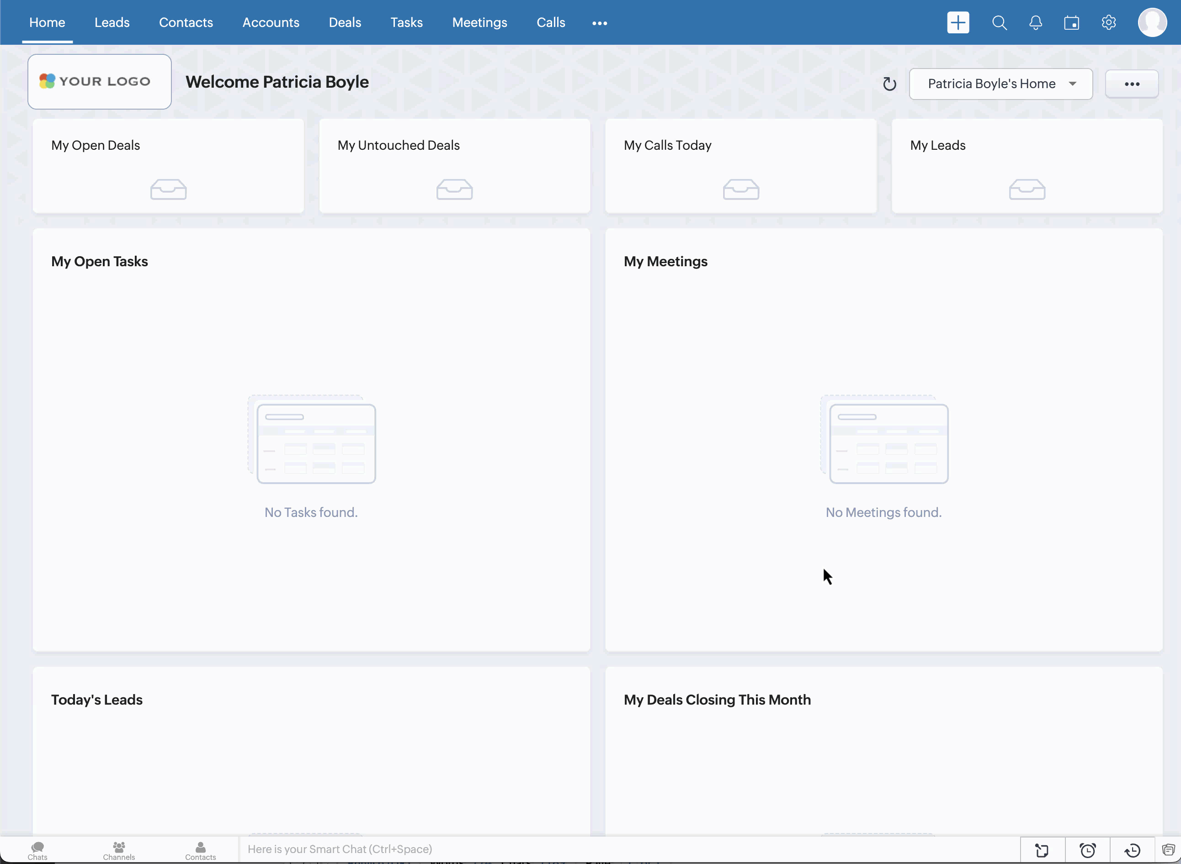This screenshot has height=864, width=1181.
Task: Open the reminders alarm clock icon
Action: click(x=1087, y=850)
